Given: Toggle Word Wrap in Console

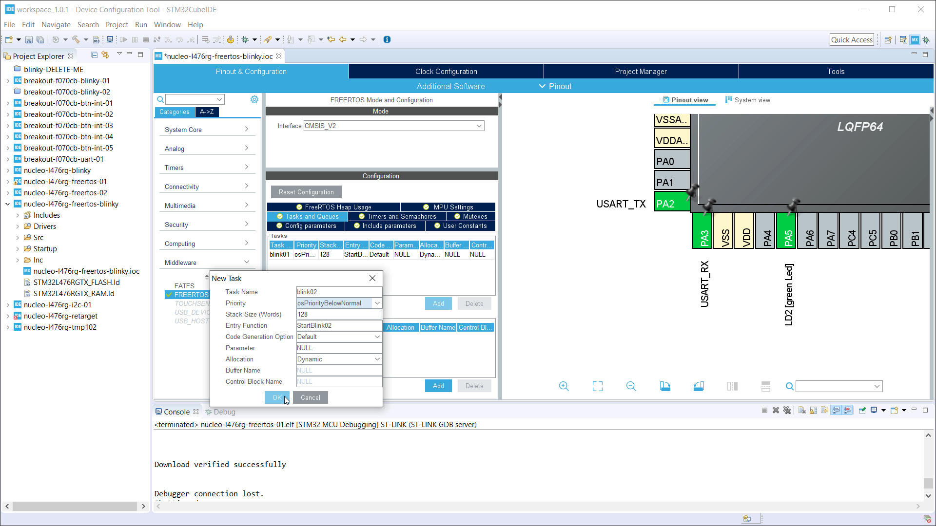Looking at the screenshot, I should 824,410.
